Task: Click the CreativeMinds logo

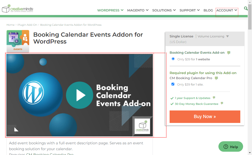Action: [x=18, y=8]
